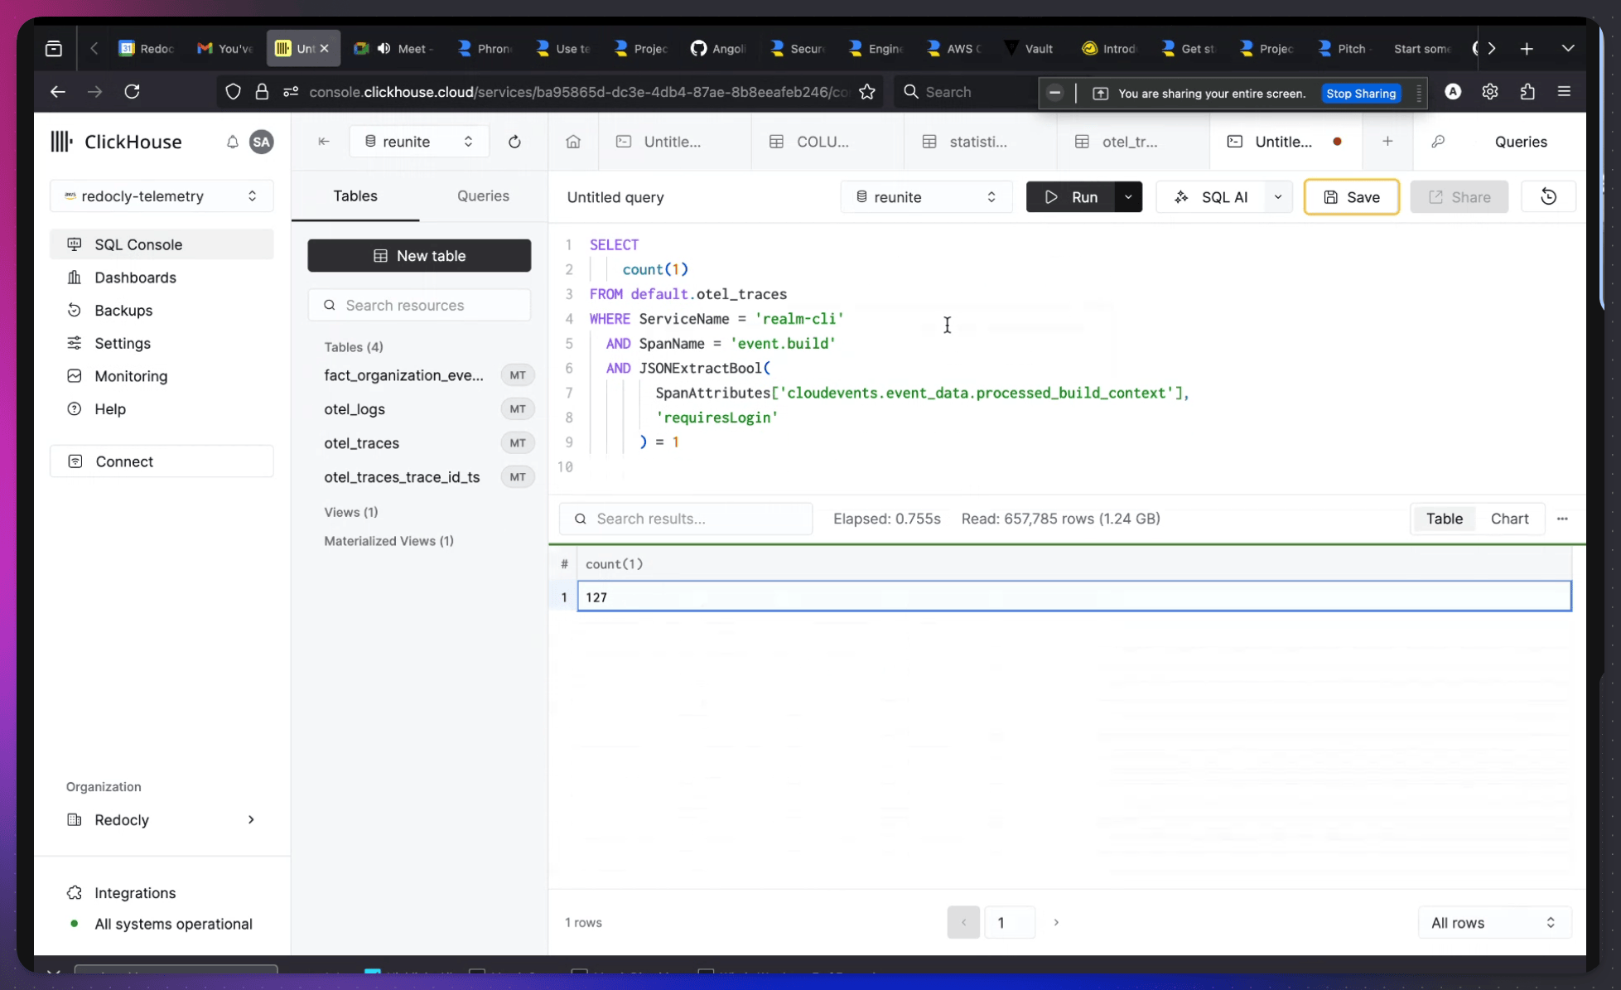This screenshot has width=1621, height=990.
Task: Reload the browser page
Action: (132, 91)
